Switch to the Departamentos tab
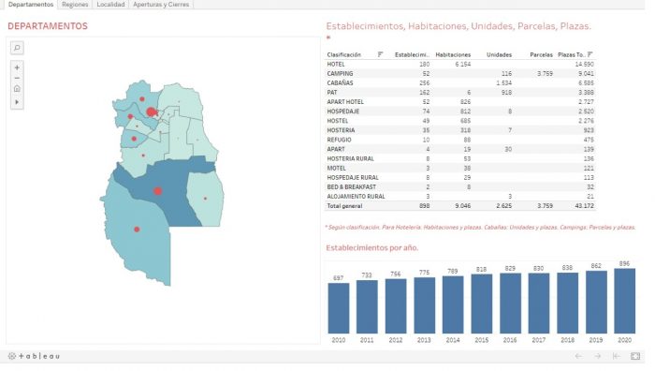This screenshot has width=655, height=371. pyautogui.click(x=31, y=4)
